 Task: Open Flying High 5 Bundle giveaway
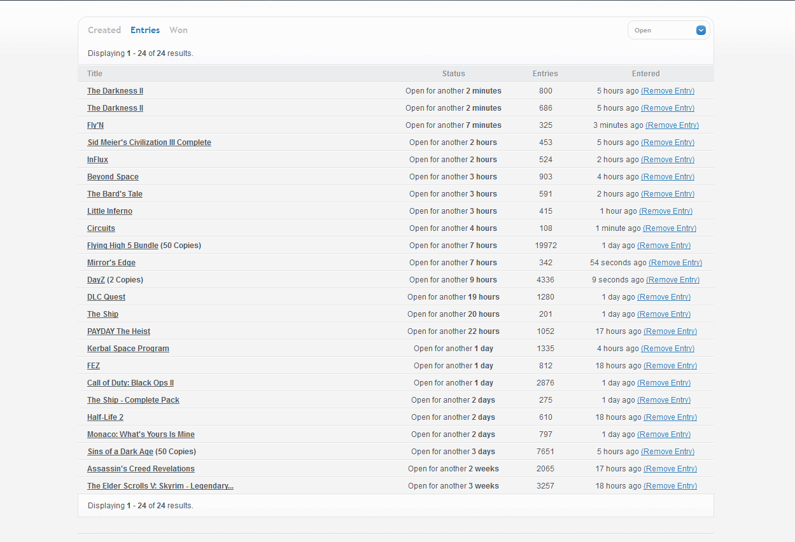pyautogui.click(x=123, y=246)
